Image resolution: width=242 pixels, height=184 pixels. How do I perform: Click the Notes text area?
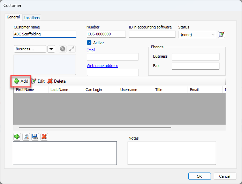(x=172, y=153)
